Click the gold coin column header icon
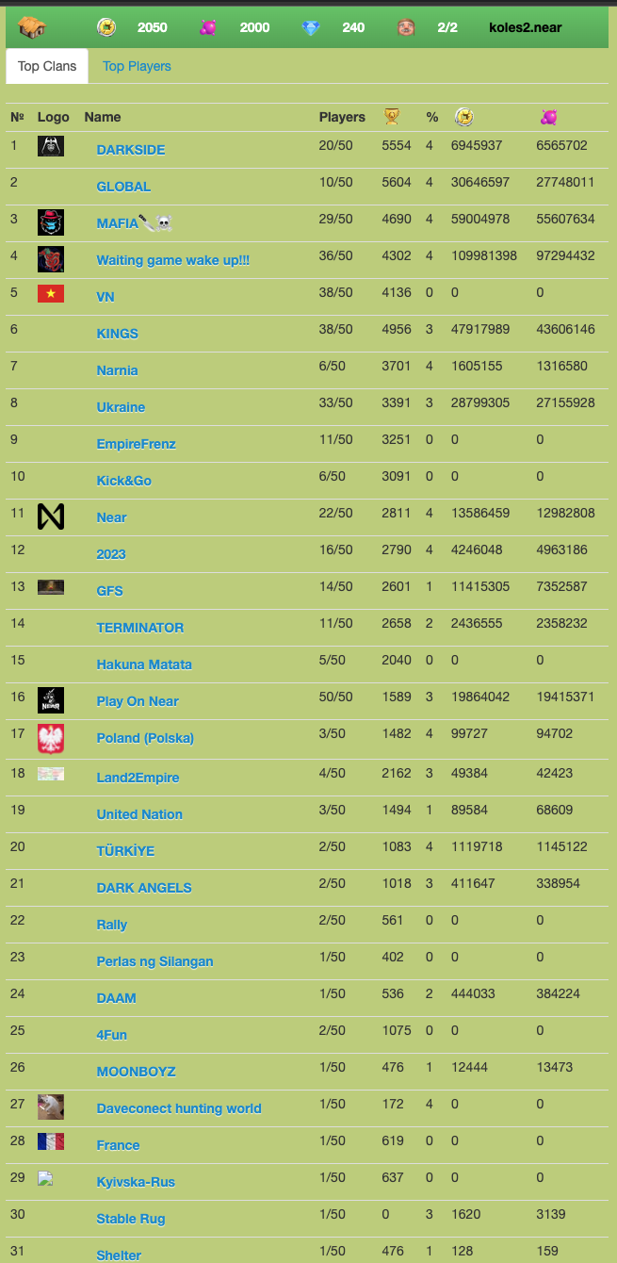617x1263 pixels. click(x=463, y=117)
